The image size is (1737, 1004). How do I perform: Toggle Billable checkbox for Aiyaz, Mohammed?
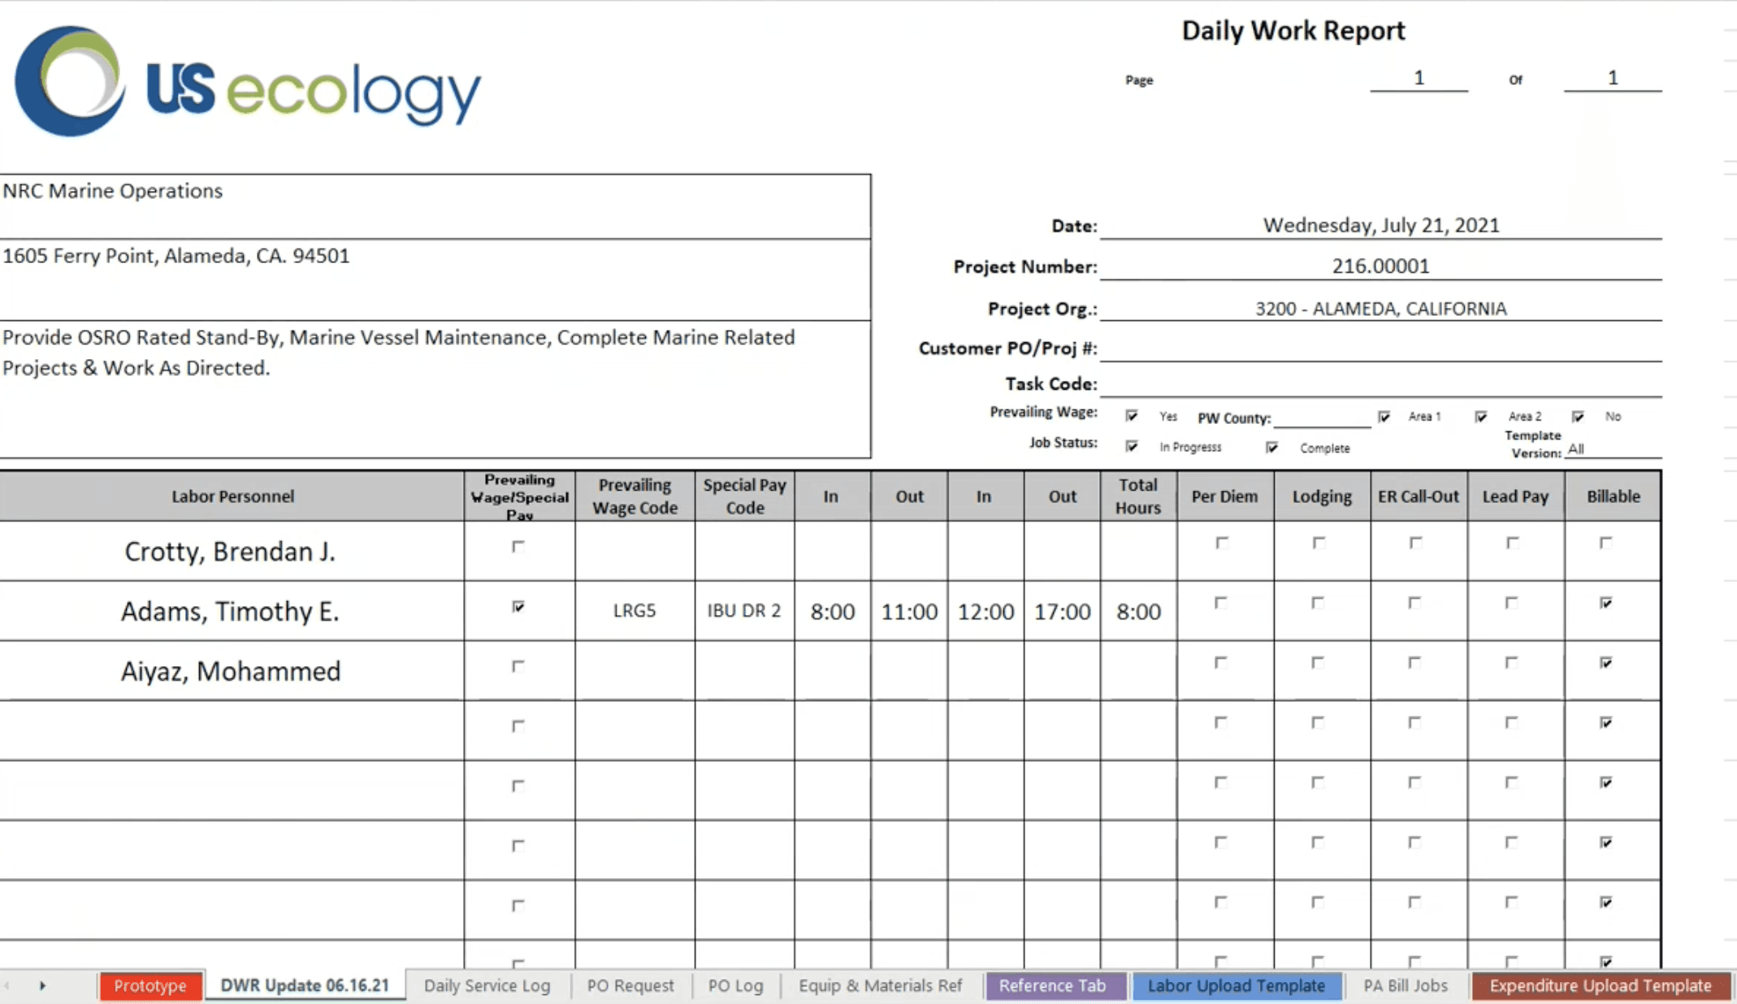(x=1606, y=663)
